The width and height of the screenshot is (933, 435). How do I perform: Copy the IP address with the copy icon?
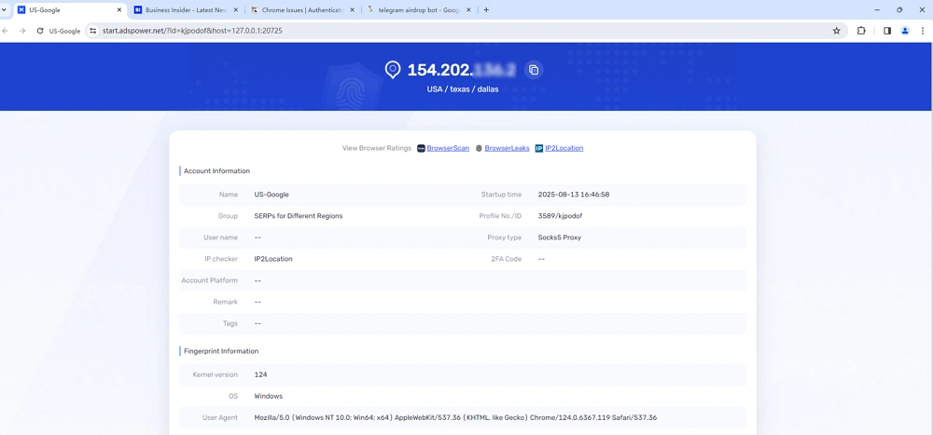534,70
